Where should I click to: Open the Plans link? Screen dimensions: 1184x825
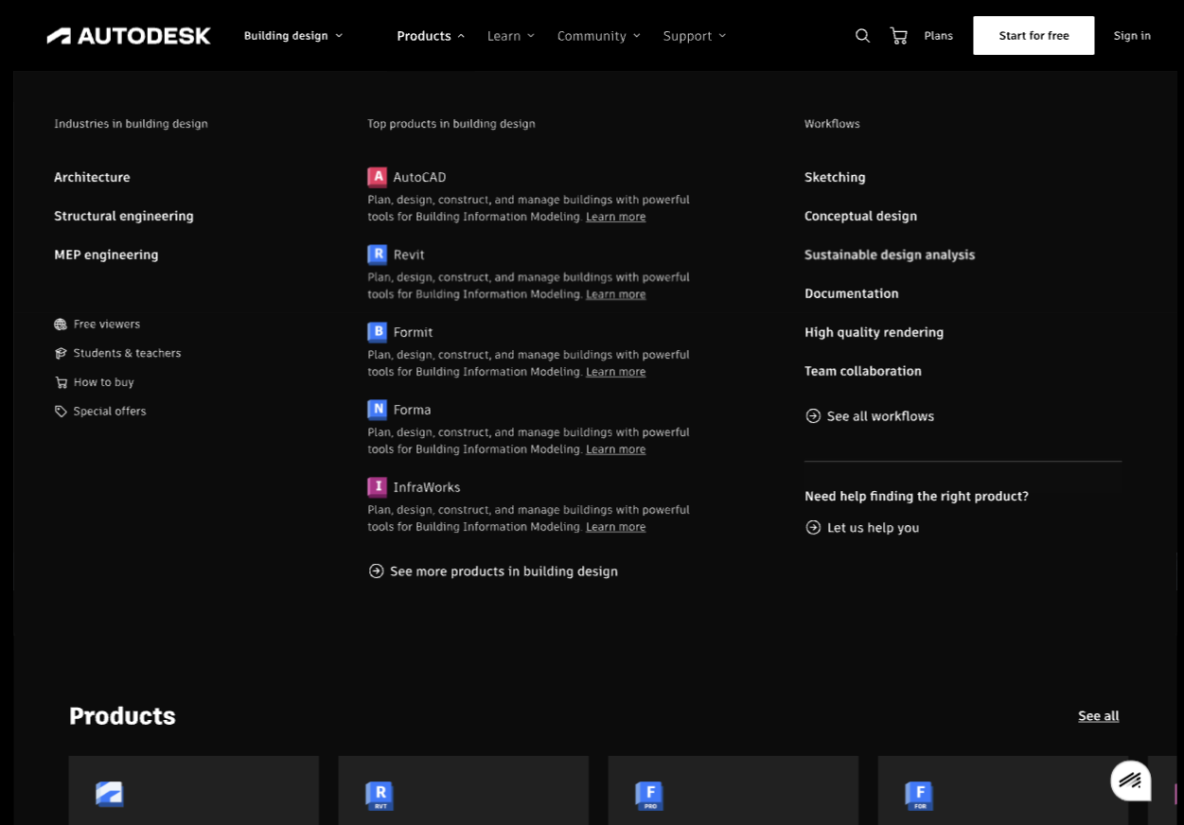pos(938,36)
